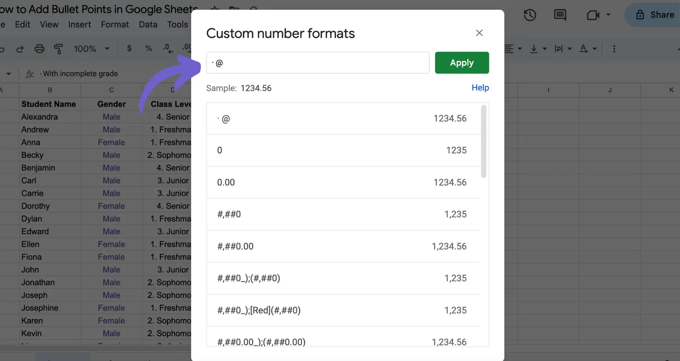The image size is (680, 361).
Task: Open the comments icon
Action: click(x=560, y=15)
